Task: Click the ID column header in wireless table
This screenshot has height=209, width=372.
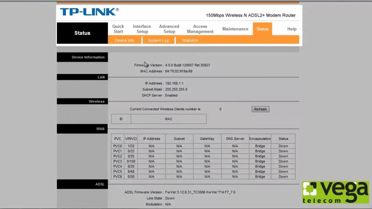Action: tap(121, 119)
